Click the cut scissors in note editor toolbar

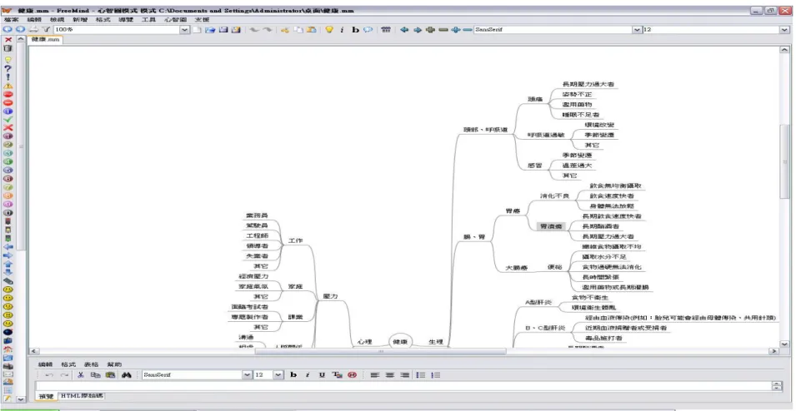coord(81,375)
